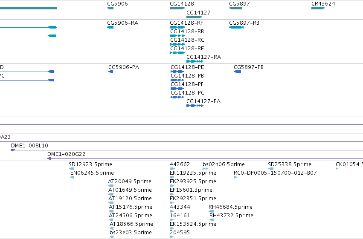Select the CG14127 gene feature bar
The image size is (363, 239).
194,17
